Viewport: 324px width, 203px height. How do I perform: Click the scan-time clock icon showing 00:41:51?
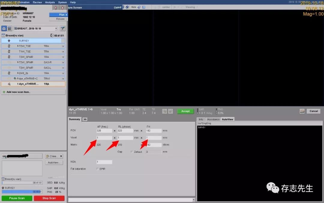pyautogui.click(x=52, y=35)
